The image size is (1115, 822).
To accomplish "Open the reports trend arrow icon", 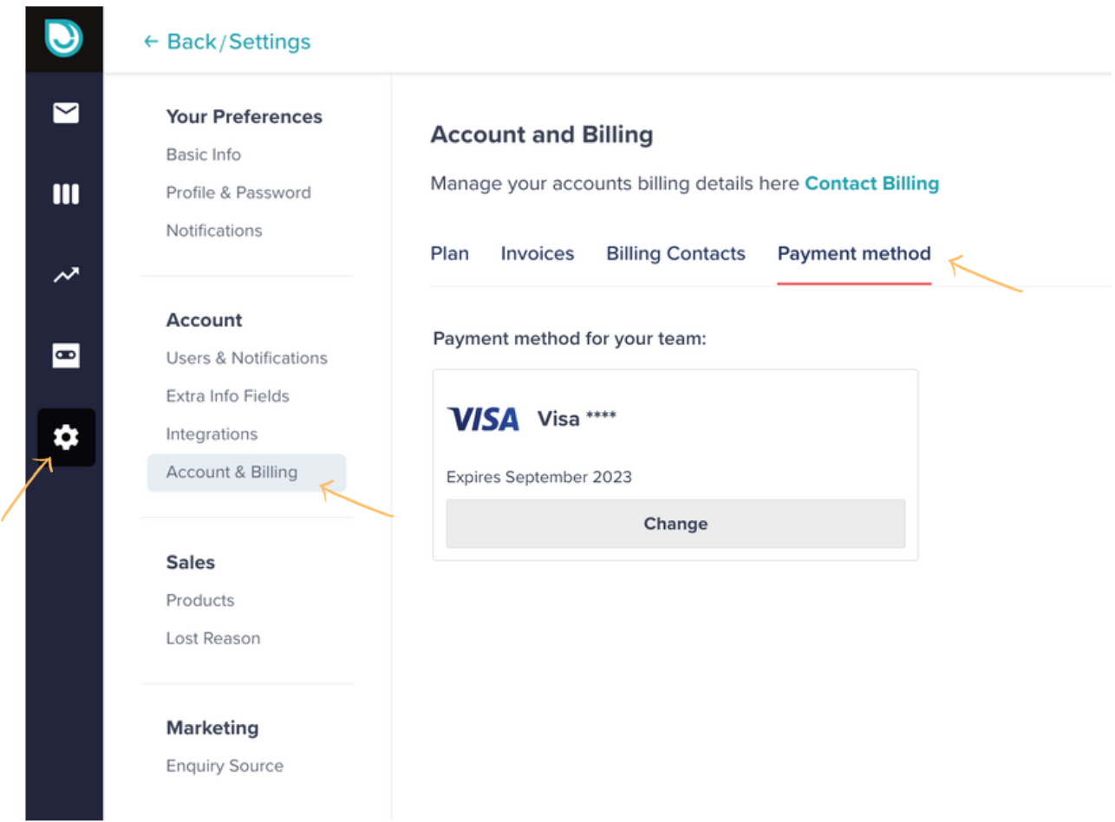I will pyautogui.click(x=66, y=275).
